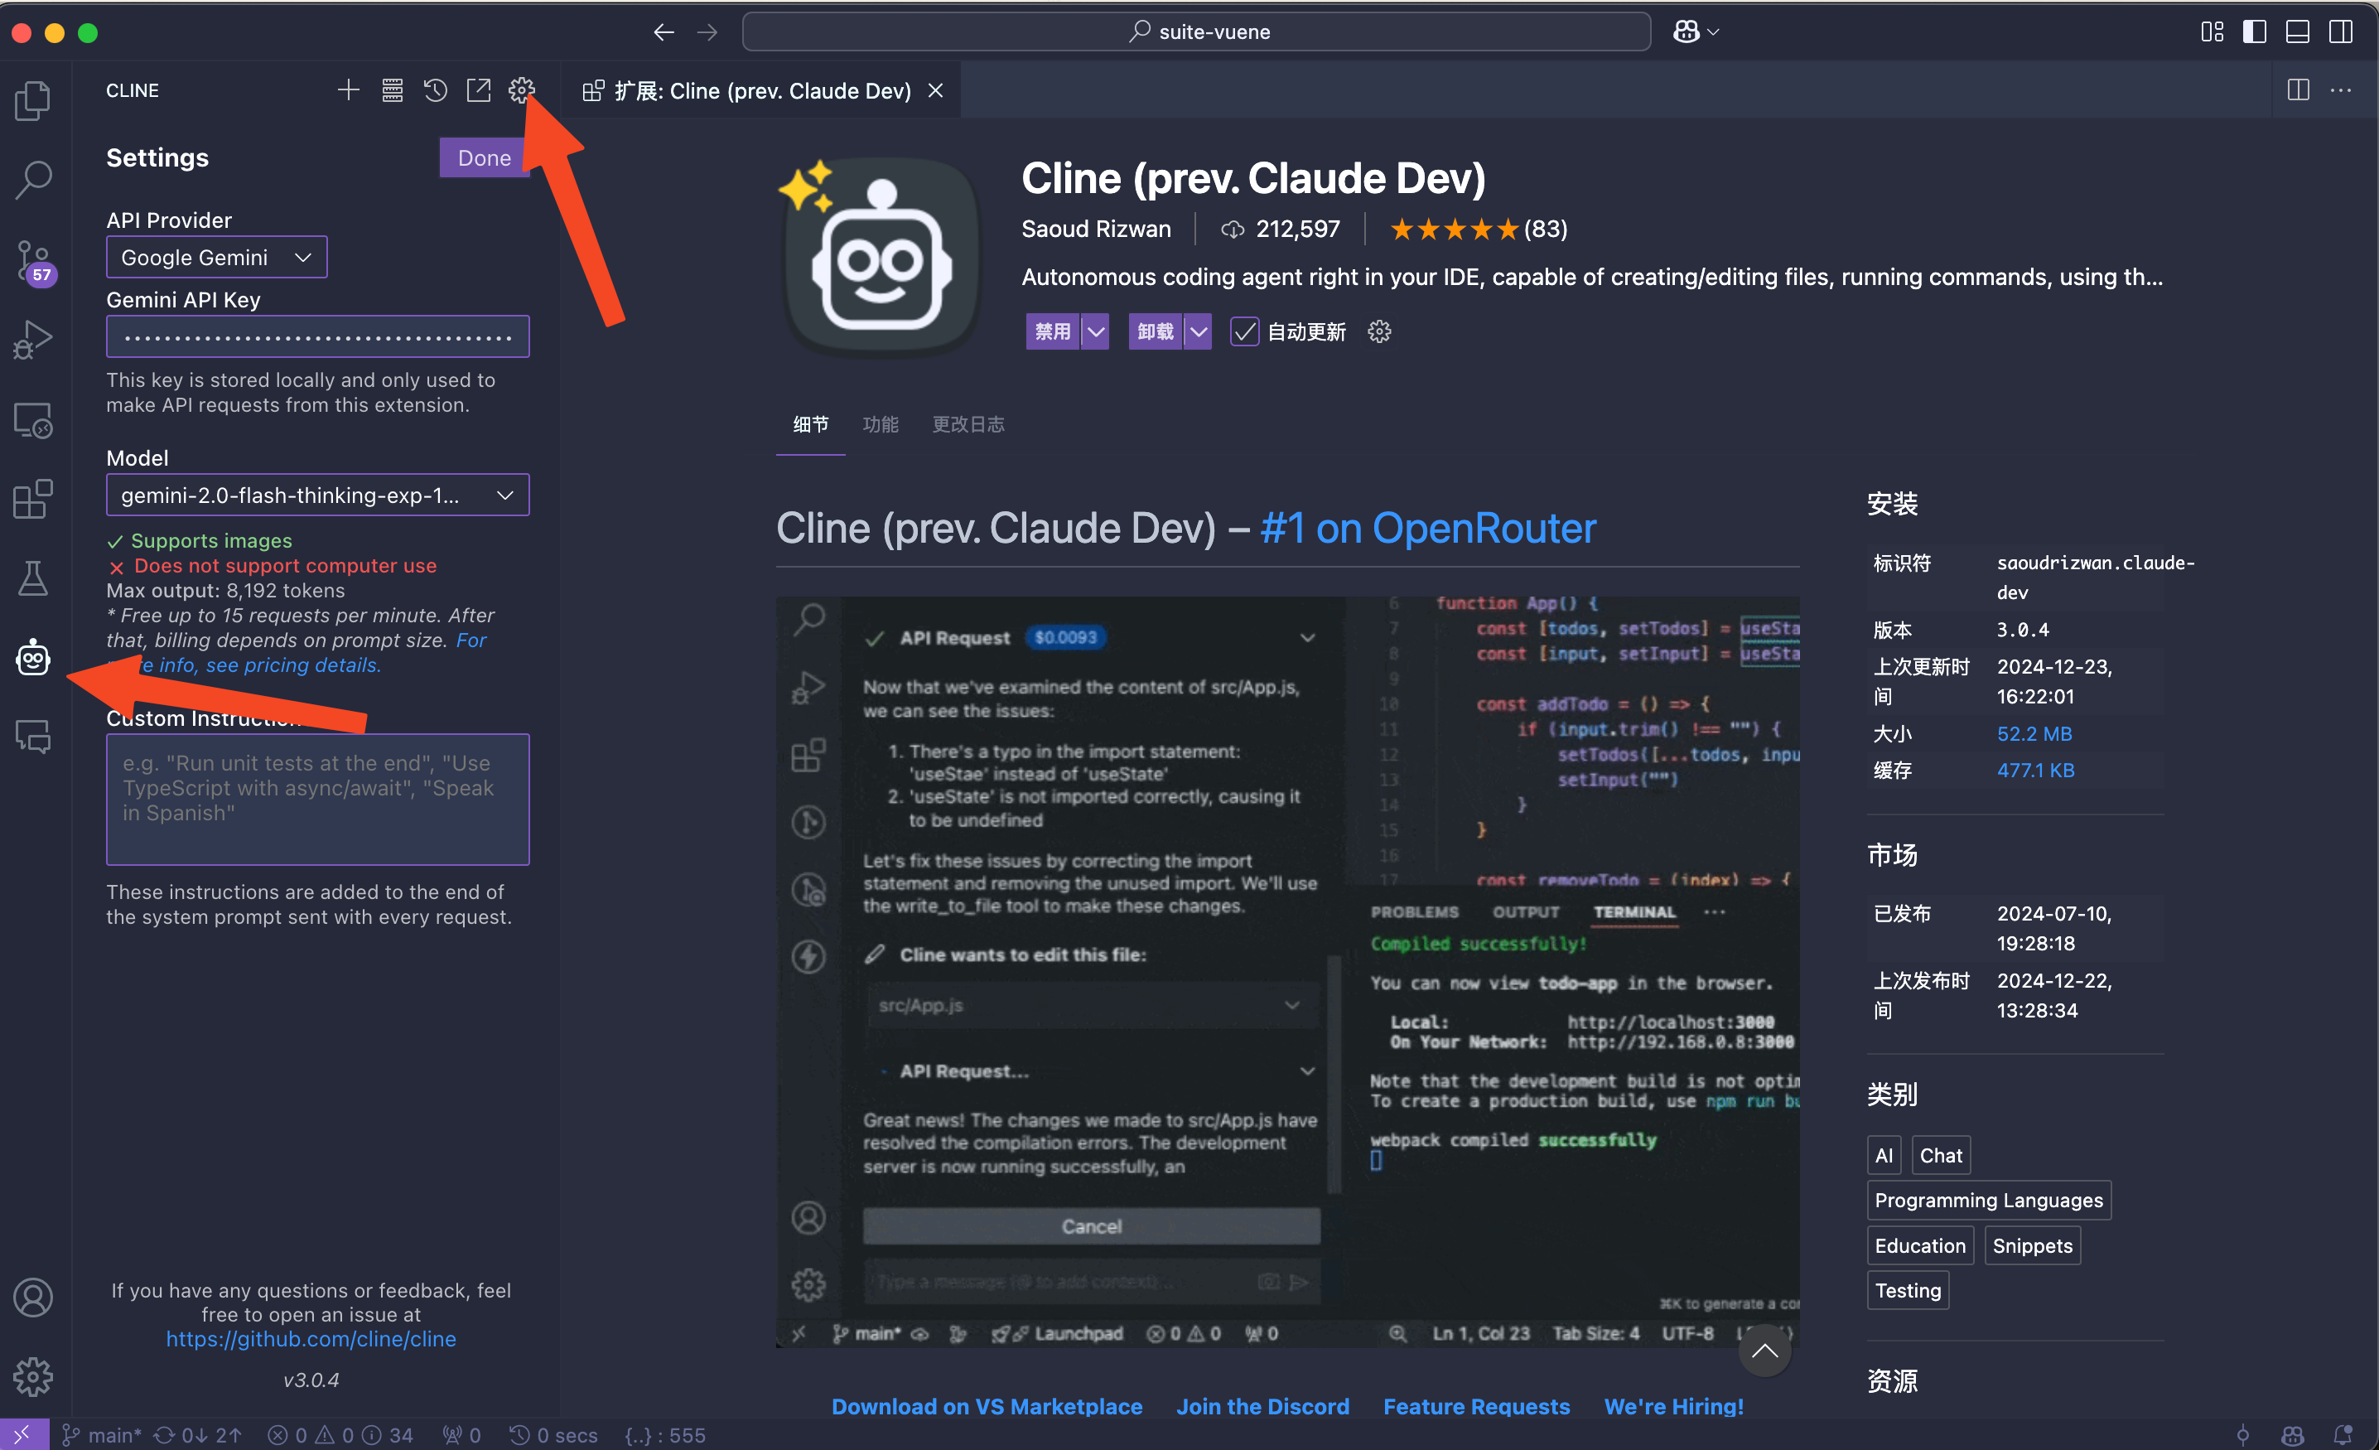The width and height of the screenshot is (2379, 1450).
Task: Open Cline task history icon
Action: [436, 89]
